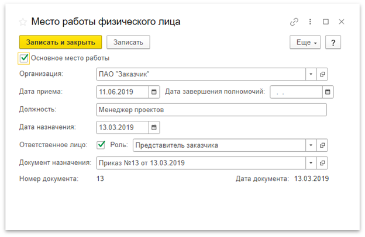Expand the Документ назначения dropdown
This screenshot has width=365, height=237.
(x=311, y=163)
